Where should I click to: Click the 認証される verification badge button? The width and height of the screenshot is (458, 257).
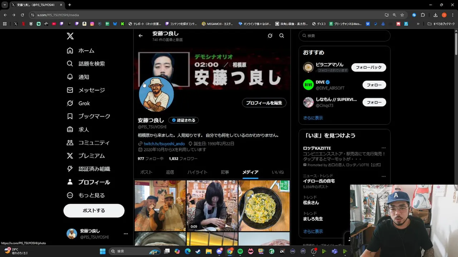point(184,120)
